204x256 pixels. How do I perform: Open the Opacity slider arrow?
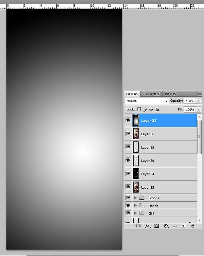[198, 101]
